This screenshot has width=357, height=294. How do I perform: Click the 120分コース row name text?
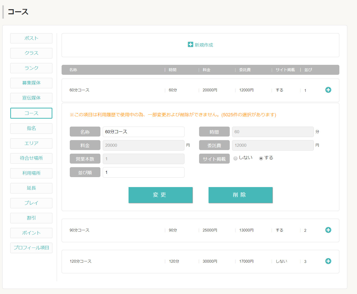[80, 261]
